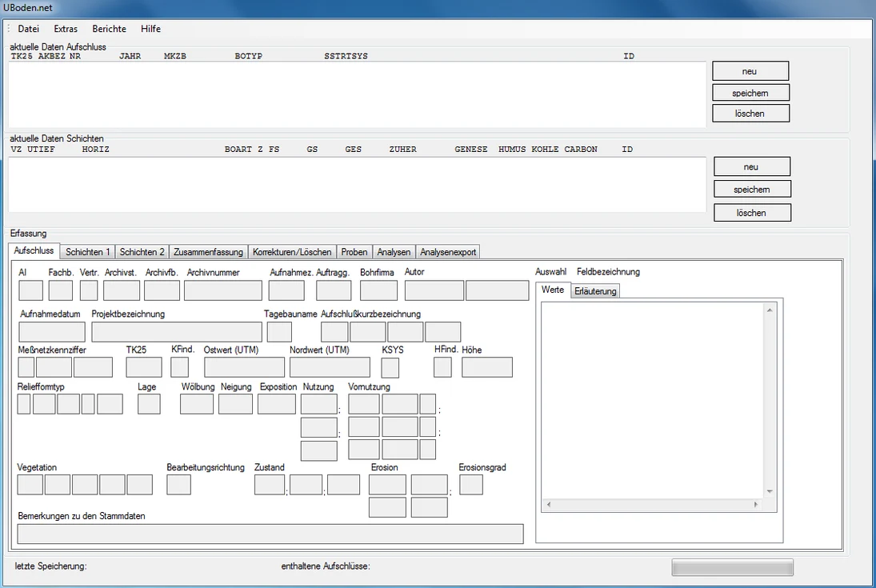The image size is (876, 588).
Task: Open the Datei menu
Action: [x=29, y=29]
